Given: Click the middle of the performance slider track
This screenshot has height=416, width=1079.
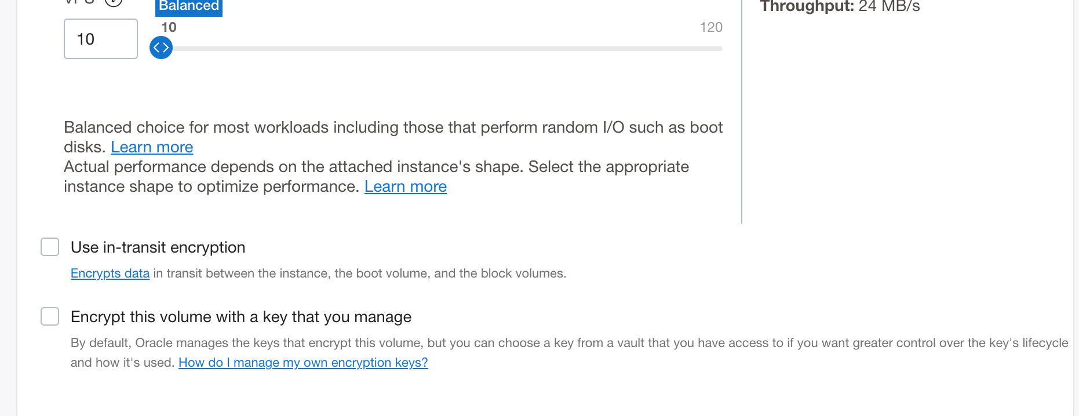Looking at the screenshot, I should tap(442, 49).
